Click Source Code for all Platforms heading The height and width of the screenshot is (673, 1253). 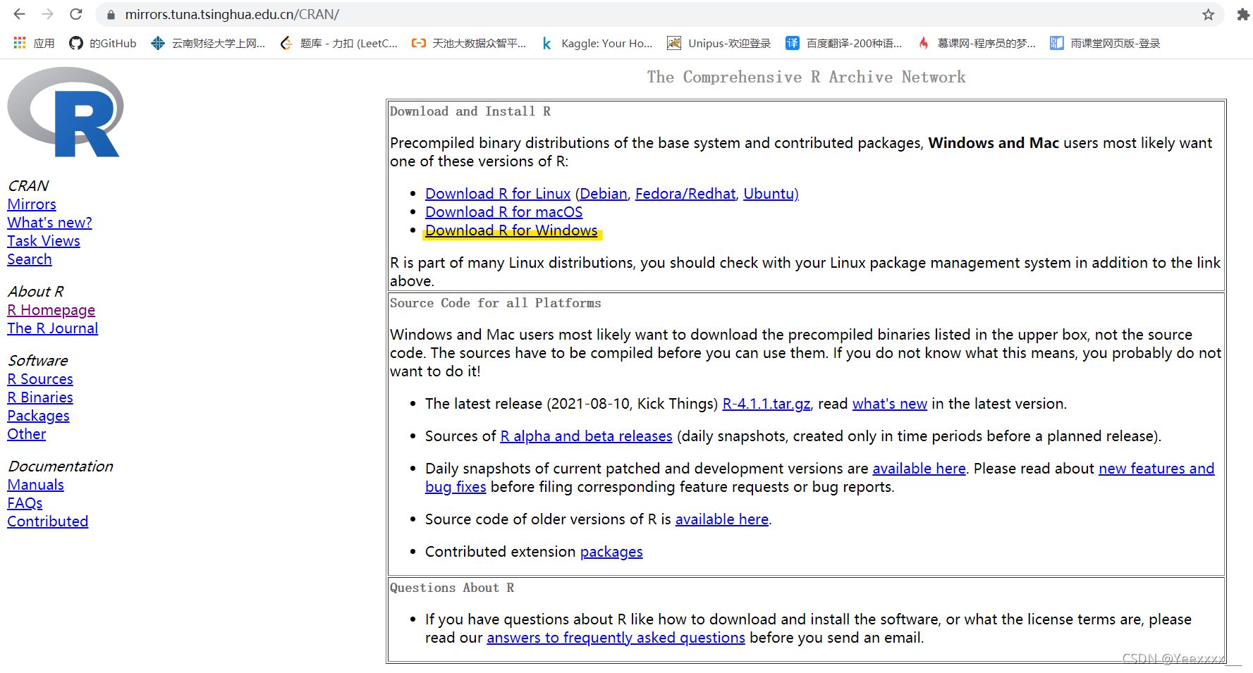click(x=496, y=303)
